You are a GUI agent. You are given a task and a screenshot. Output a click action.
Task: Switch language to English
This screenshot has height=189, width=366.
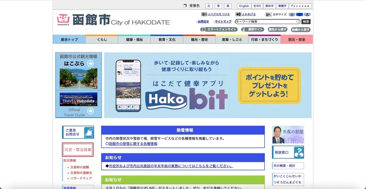[x=244, y=6]
